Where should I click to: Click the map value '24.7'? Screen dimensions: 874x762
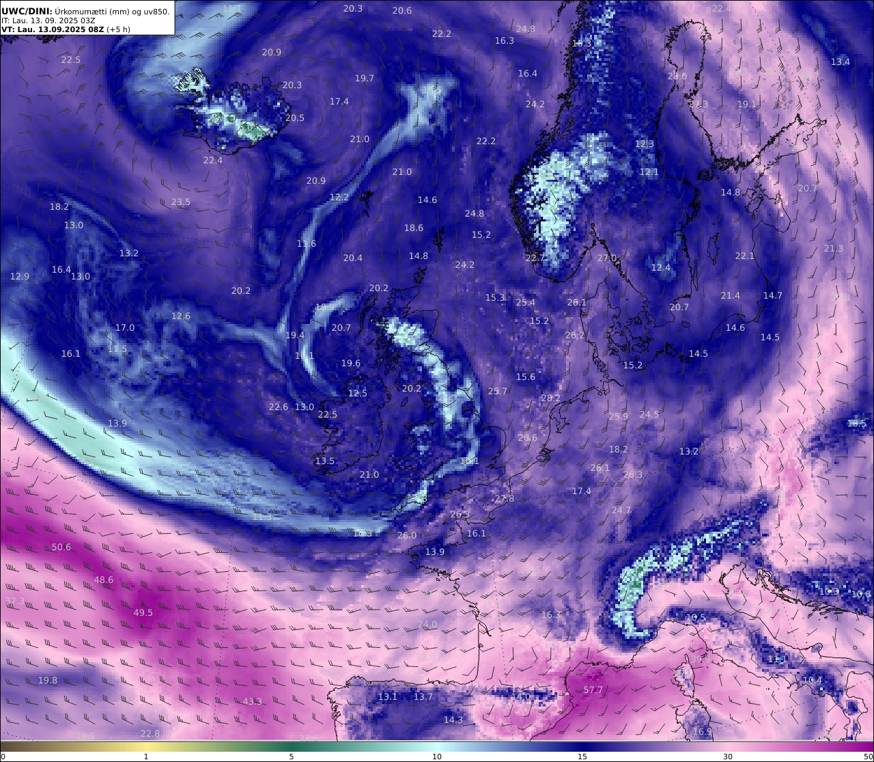(621, 511)
